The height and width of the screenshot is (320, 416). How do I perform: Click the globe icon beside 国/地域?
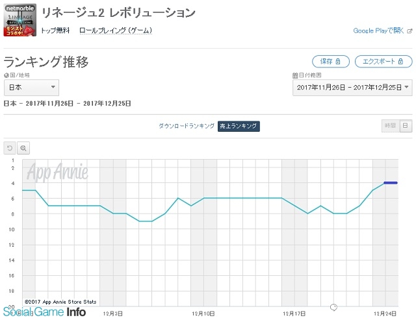[6, 75]
